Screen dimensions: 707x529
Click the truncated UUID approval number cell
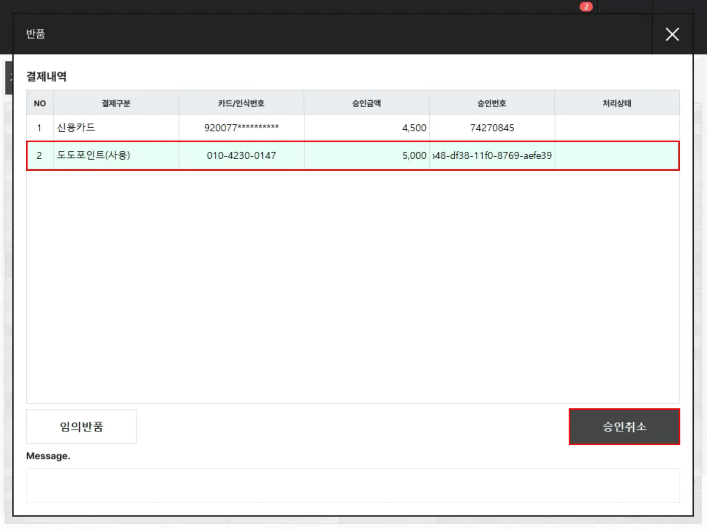pos(492,156)
